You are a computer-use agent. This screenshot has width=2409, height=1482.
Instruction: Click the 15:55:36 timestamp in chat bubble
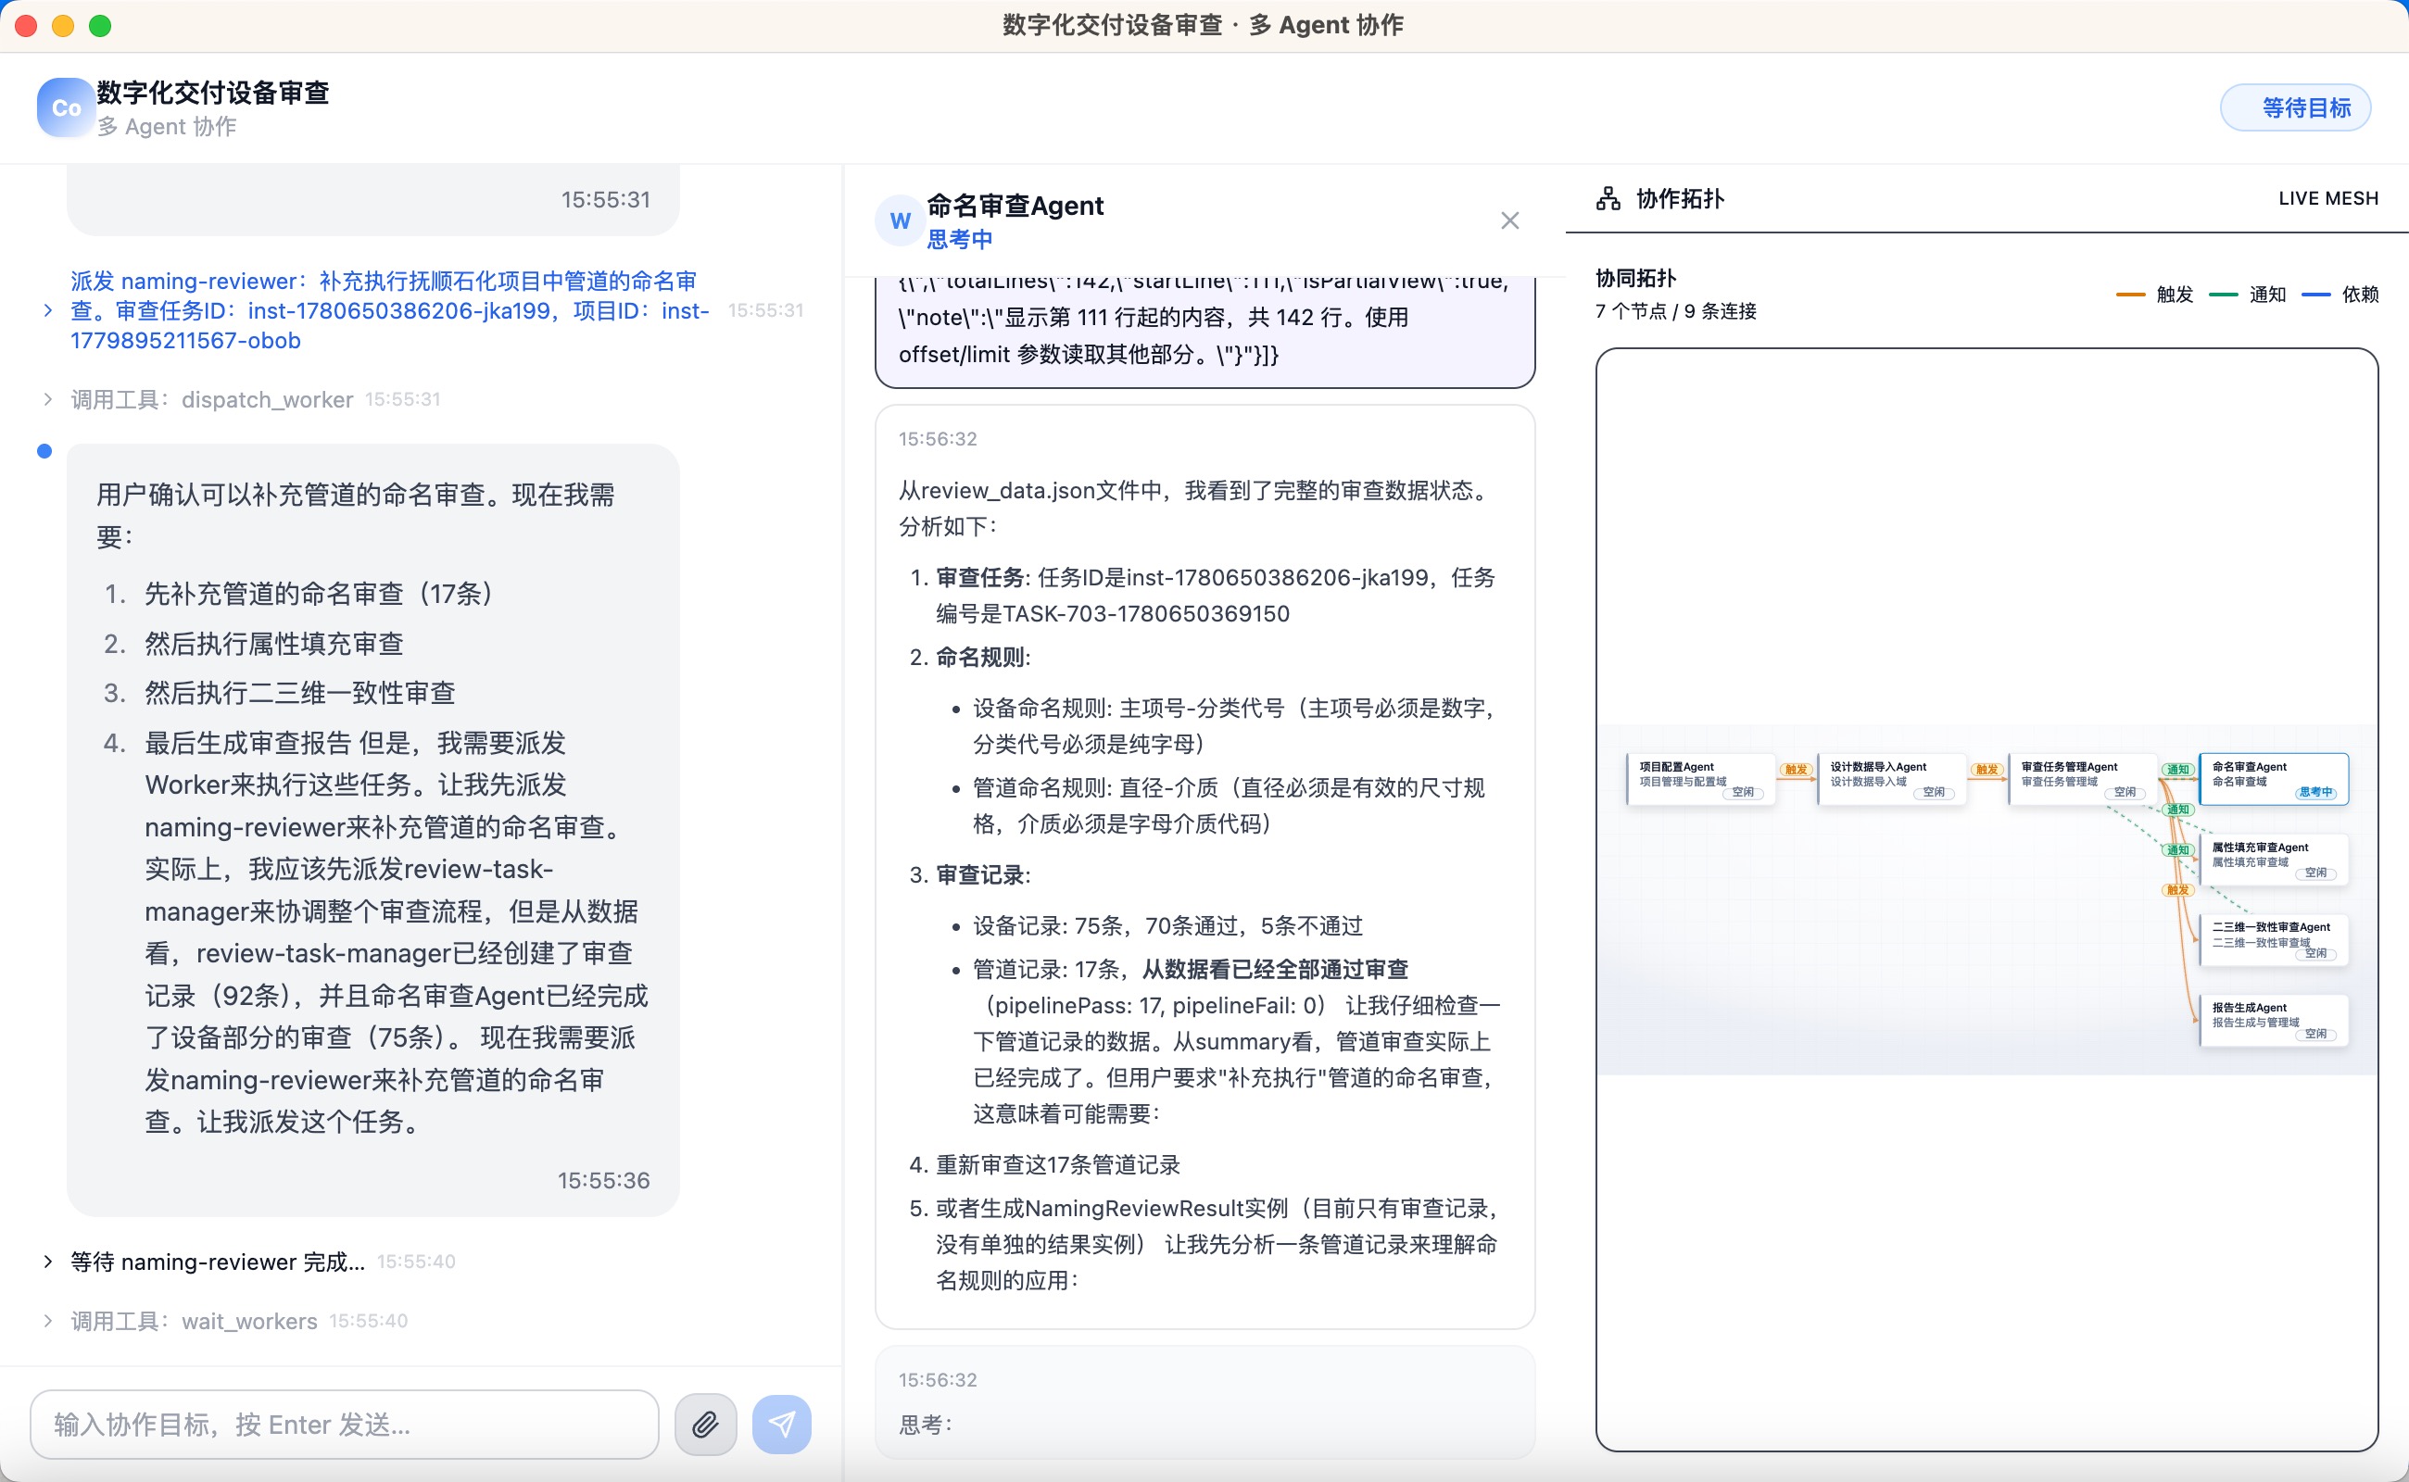[x=604, y=1180]
